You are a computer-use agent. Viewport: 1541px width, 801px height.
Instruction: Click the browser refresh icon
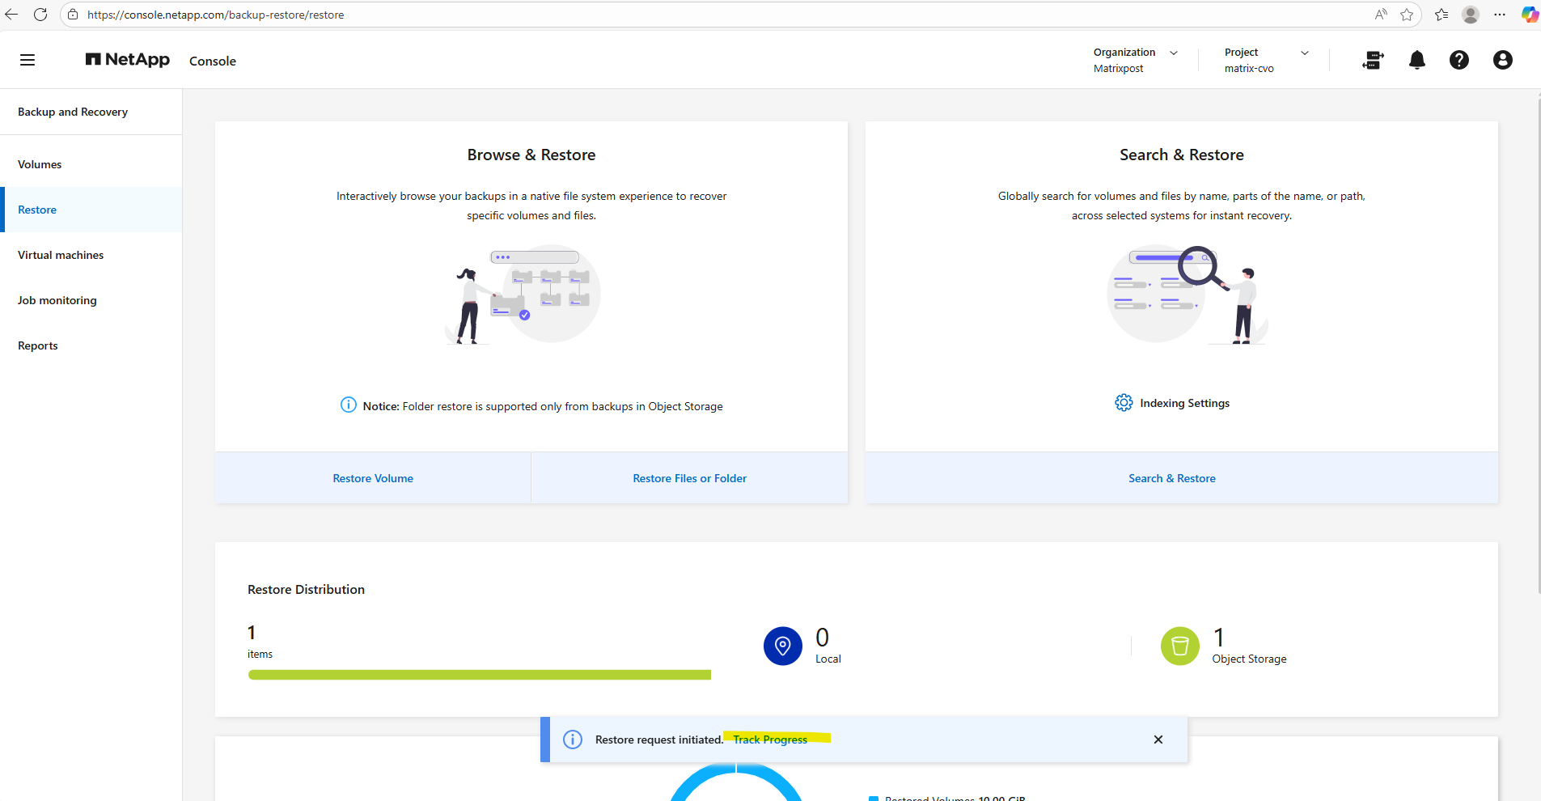pyautogui.click(x=40, y=15)
